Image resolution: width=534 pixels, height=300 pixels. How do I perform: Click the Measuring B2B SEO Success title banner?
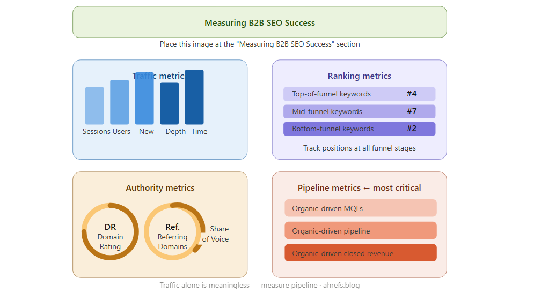point(260,22)
